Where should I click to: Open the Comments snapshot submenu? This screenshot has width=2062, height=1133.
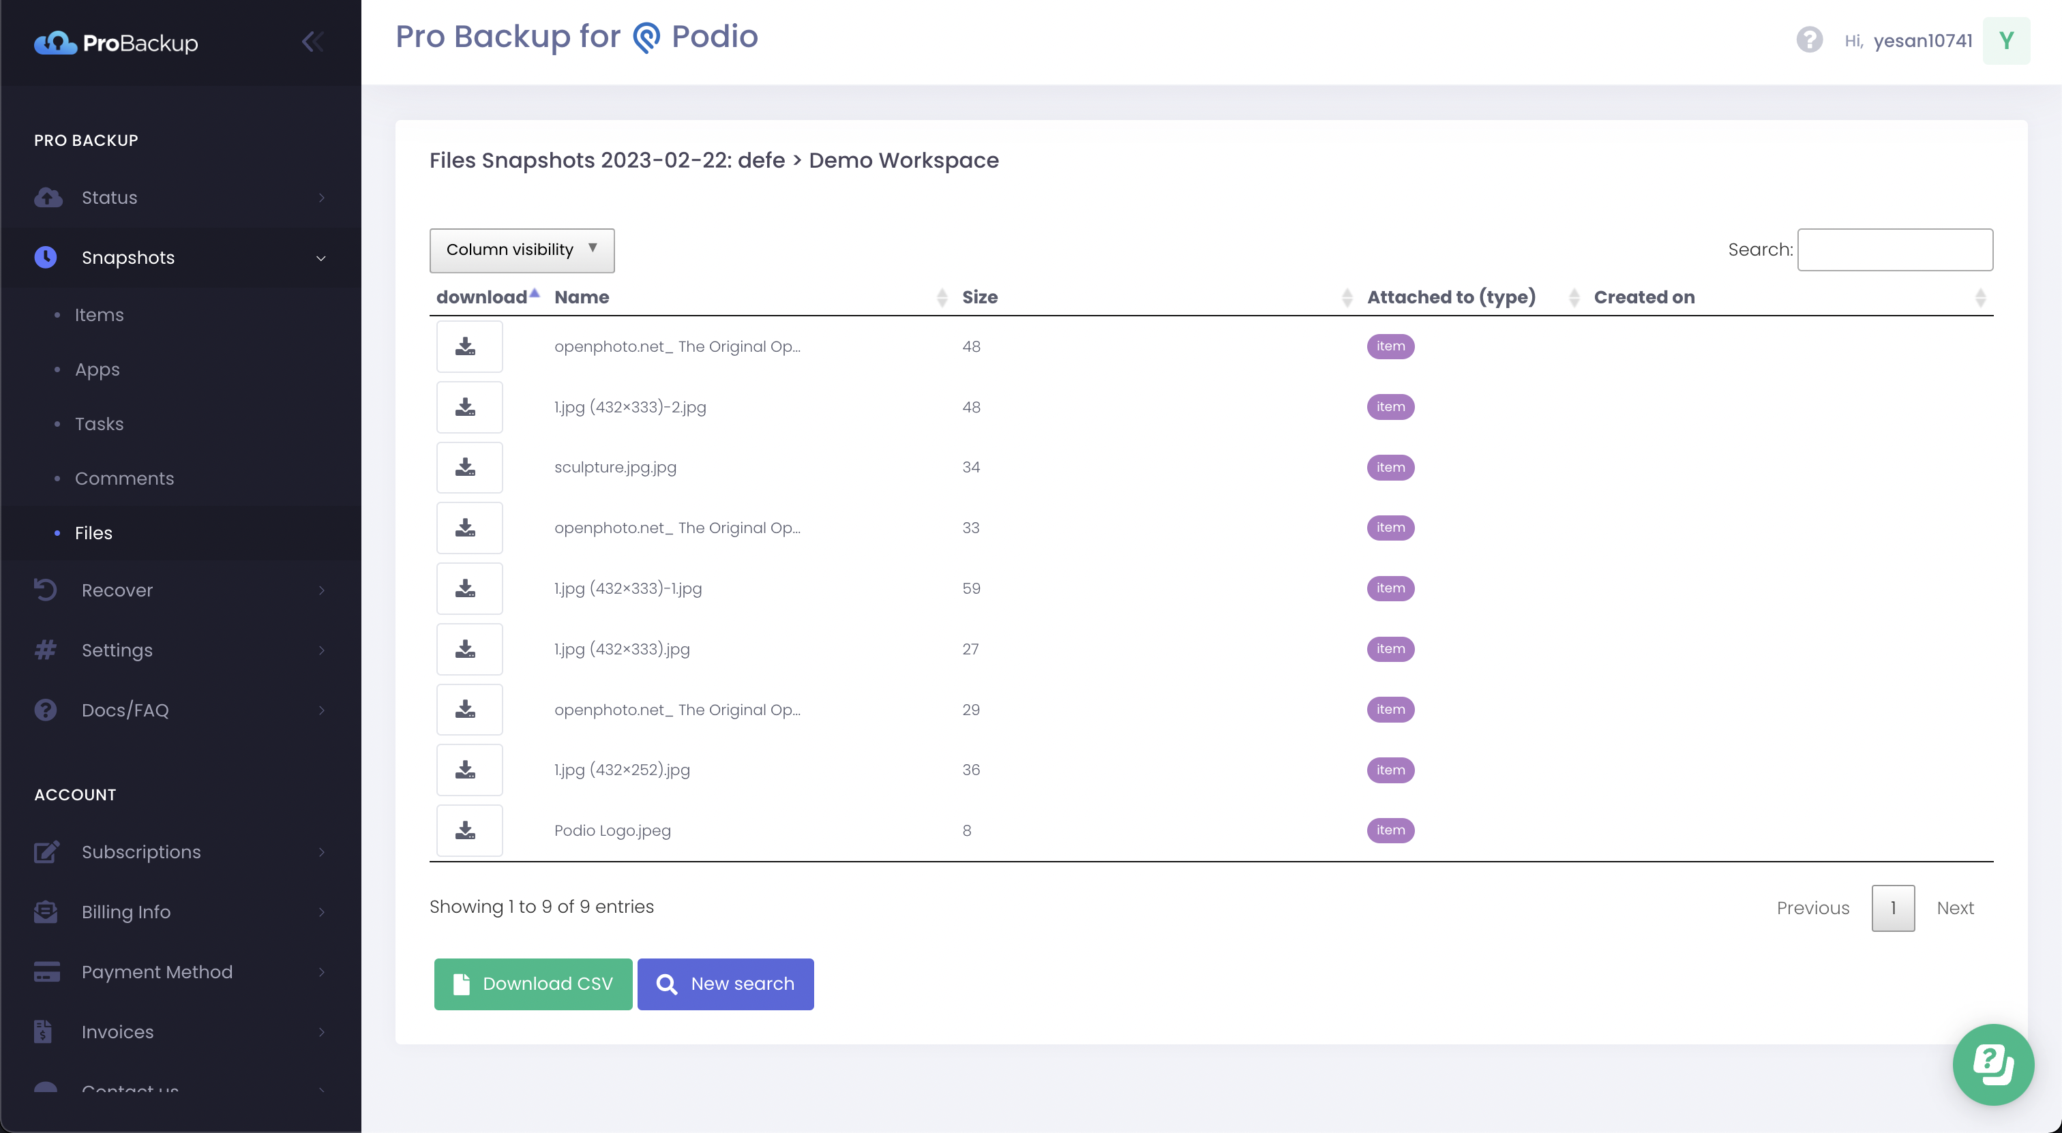coord(124,479)
